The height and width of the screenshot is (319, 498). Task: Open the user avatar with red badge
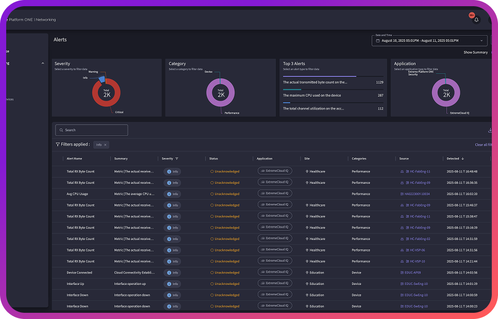coord(471,16)
